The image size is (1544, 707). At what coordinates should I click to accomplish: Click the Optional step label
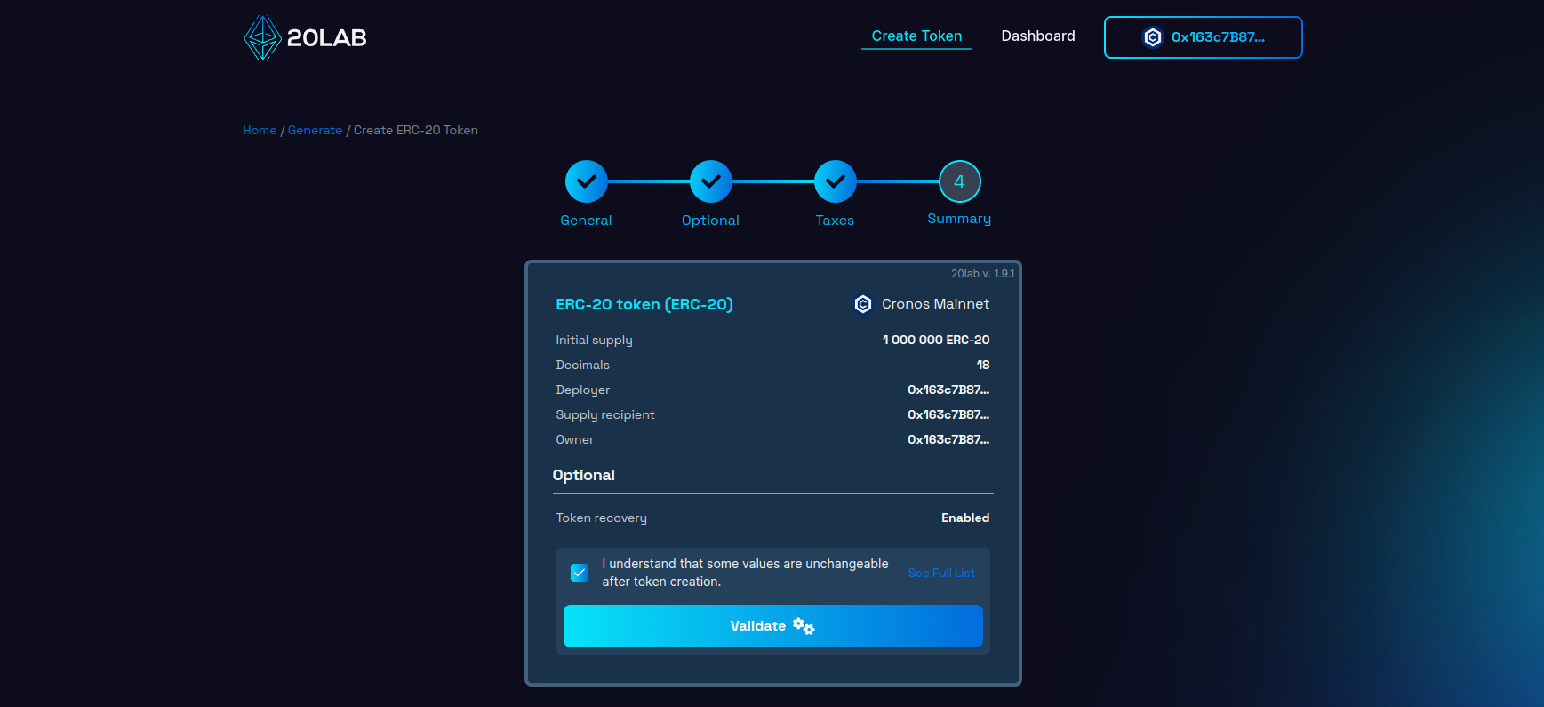(x=710, y=221)
